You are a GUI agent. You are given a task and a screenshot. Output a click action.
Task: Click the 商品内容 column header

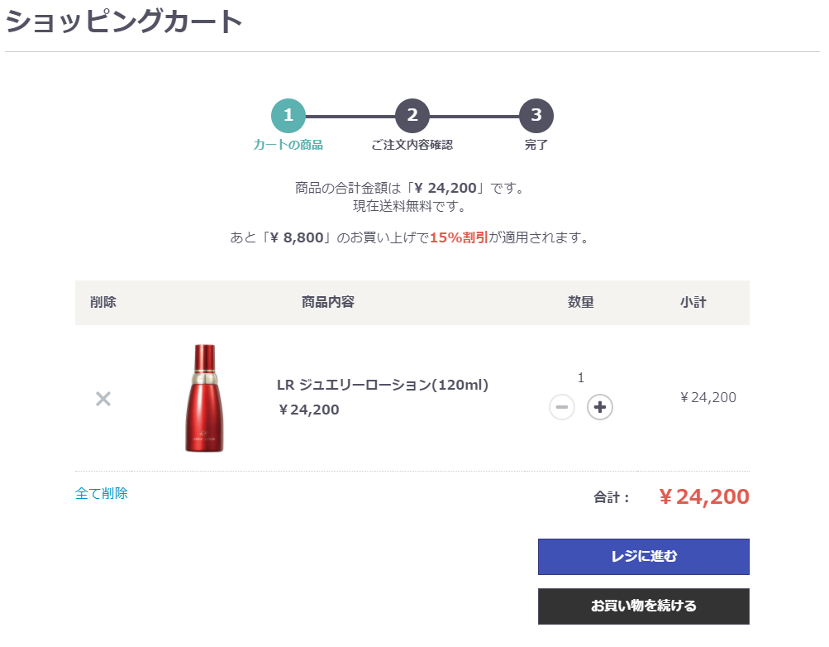point(328,302)
